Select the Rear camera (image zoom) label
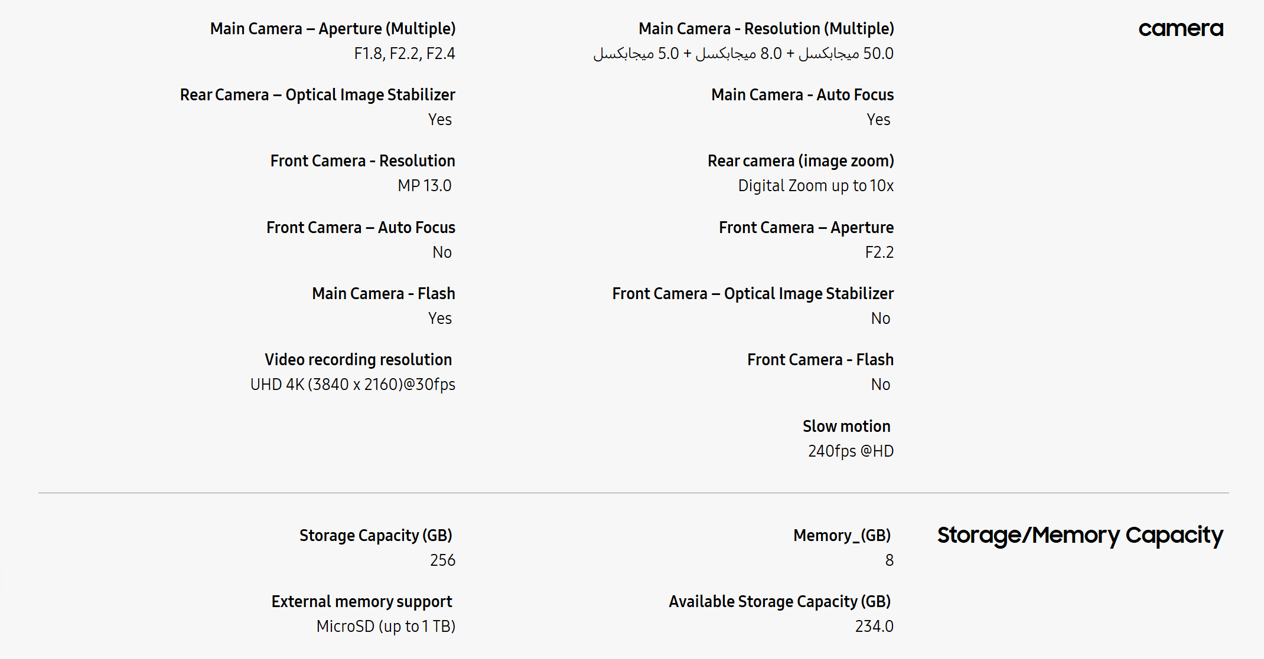The image size is (1264, 659). tap(800, 160)
